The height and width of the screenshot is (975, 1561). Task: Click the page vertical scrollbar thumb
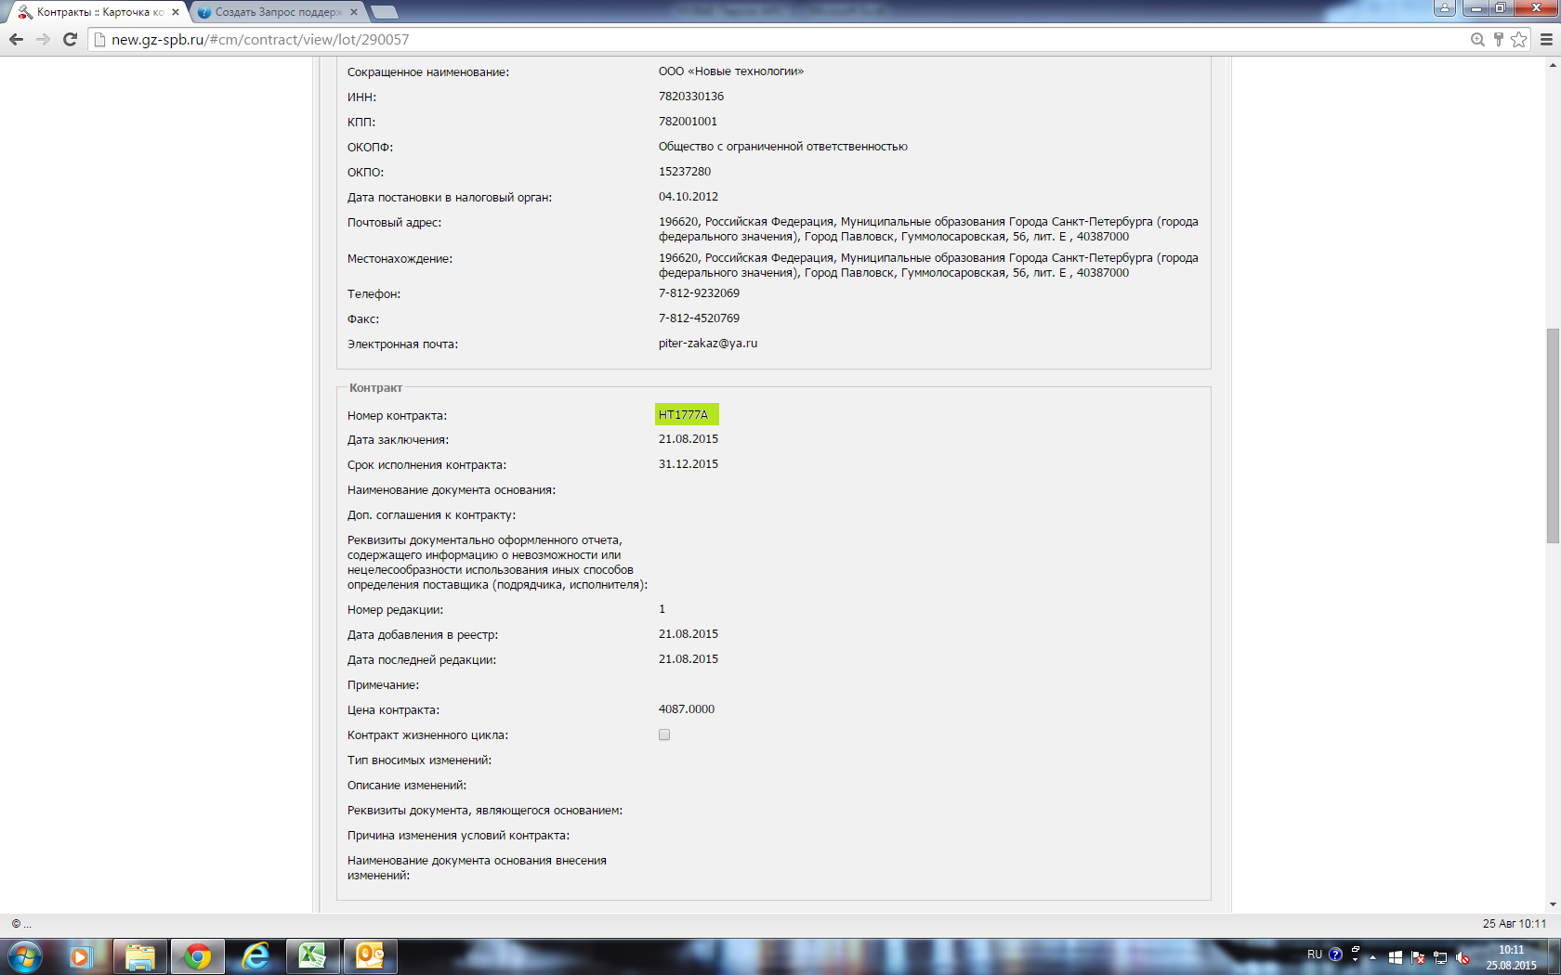click(x=1553, y=435)
